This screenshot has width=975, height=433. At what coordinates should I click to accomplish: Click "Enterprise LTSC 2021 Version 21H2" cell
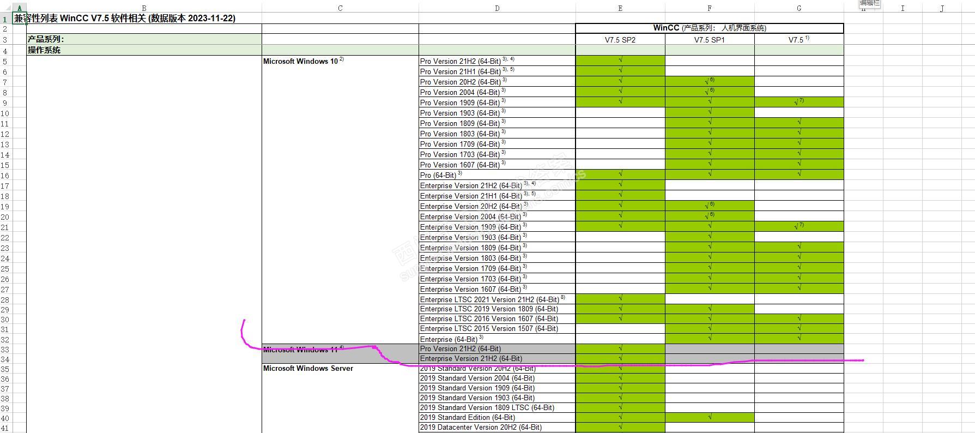coord(497,299)
